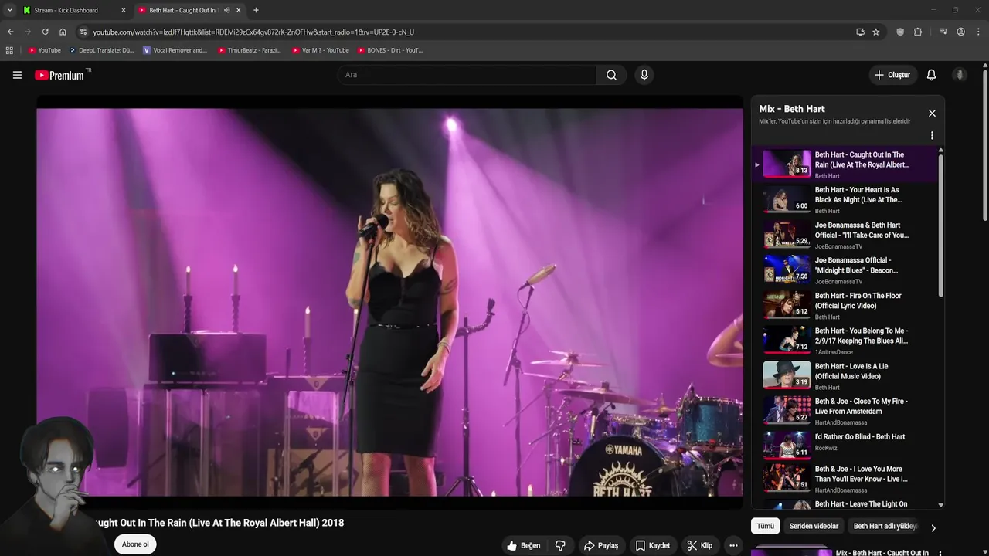Select currently playing Caught Out In The Rain item

tap(845, 164)
